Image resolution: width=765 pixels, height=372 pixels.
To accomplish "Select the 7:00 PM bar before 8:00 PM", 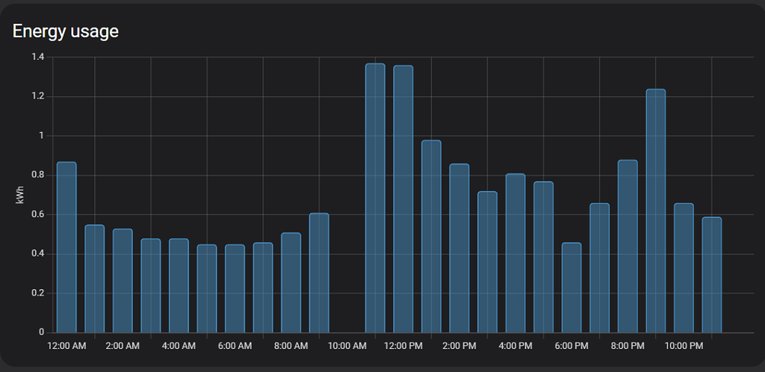I will 600,268.
